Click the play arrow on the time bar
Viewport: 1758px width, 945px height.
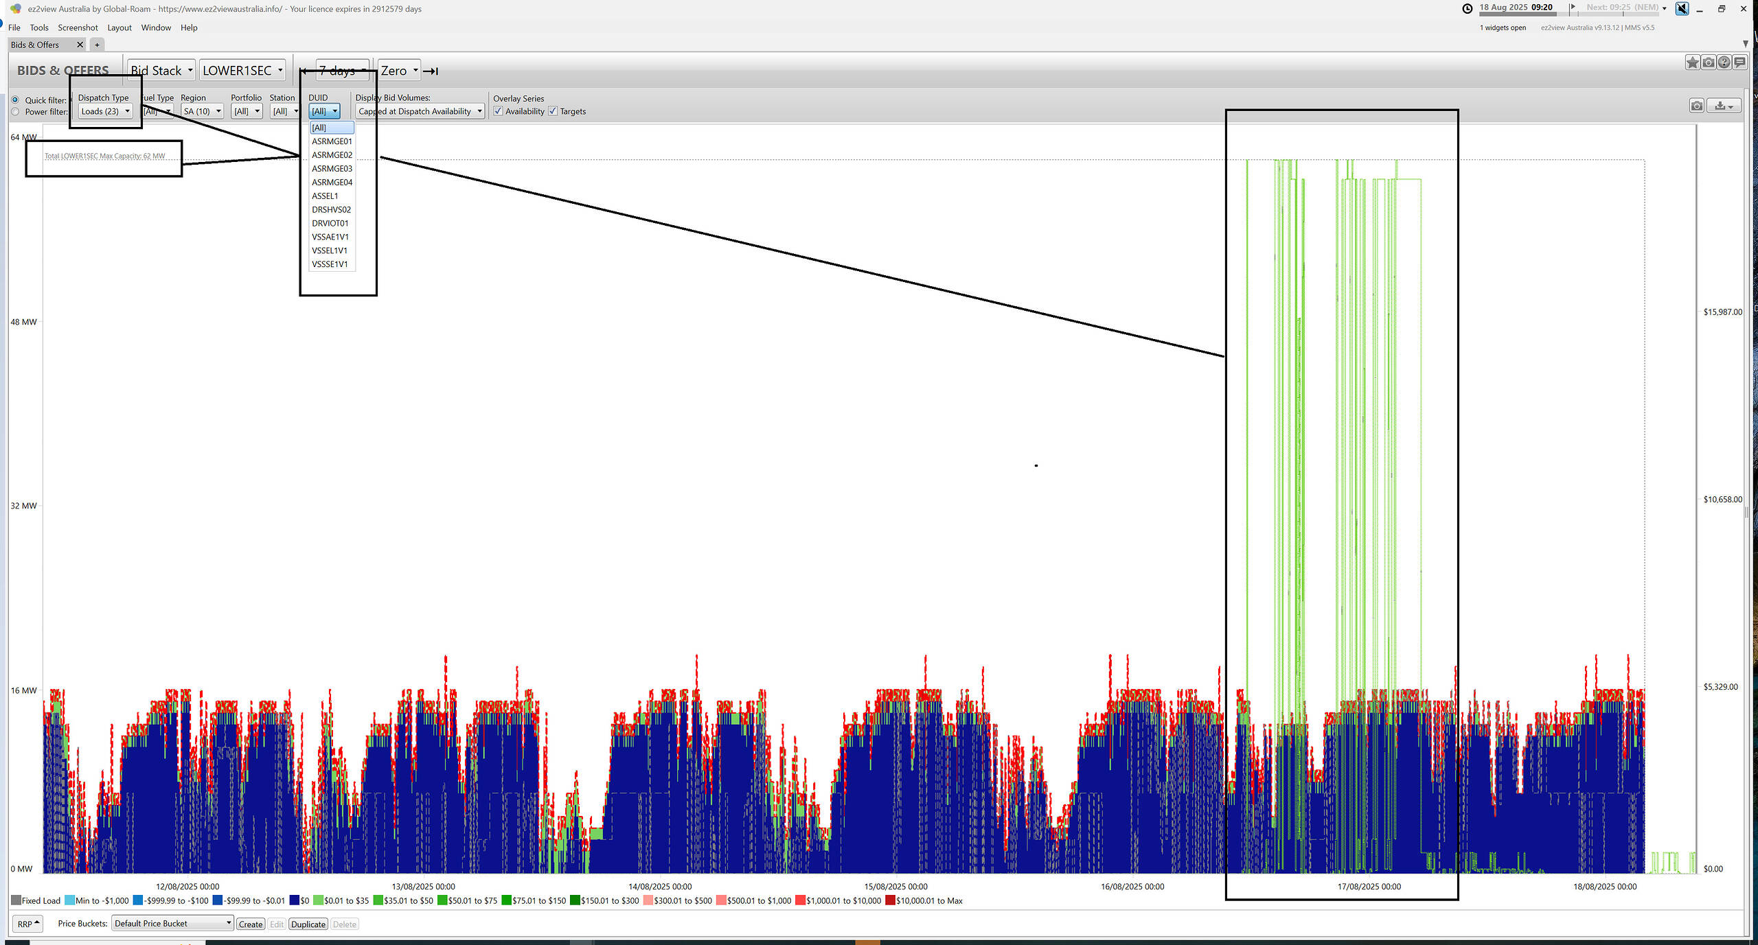click(1573, 7)
